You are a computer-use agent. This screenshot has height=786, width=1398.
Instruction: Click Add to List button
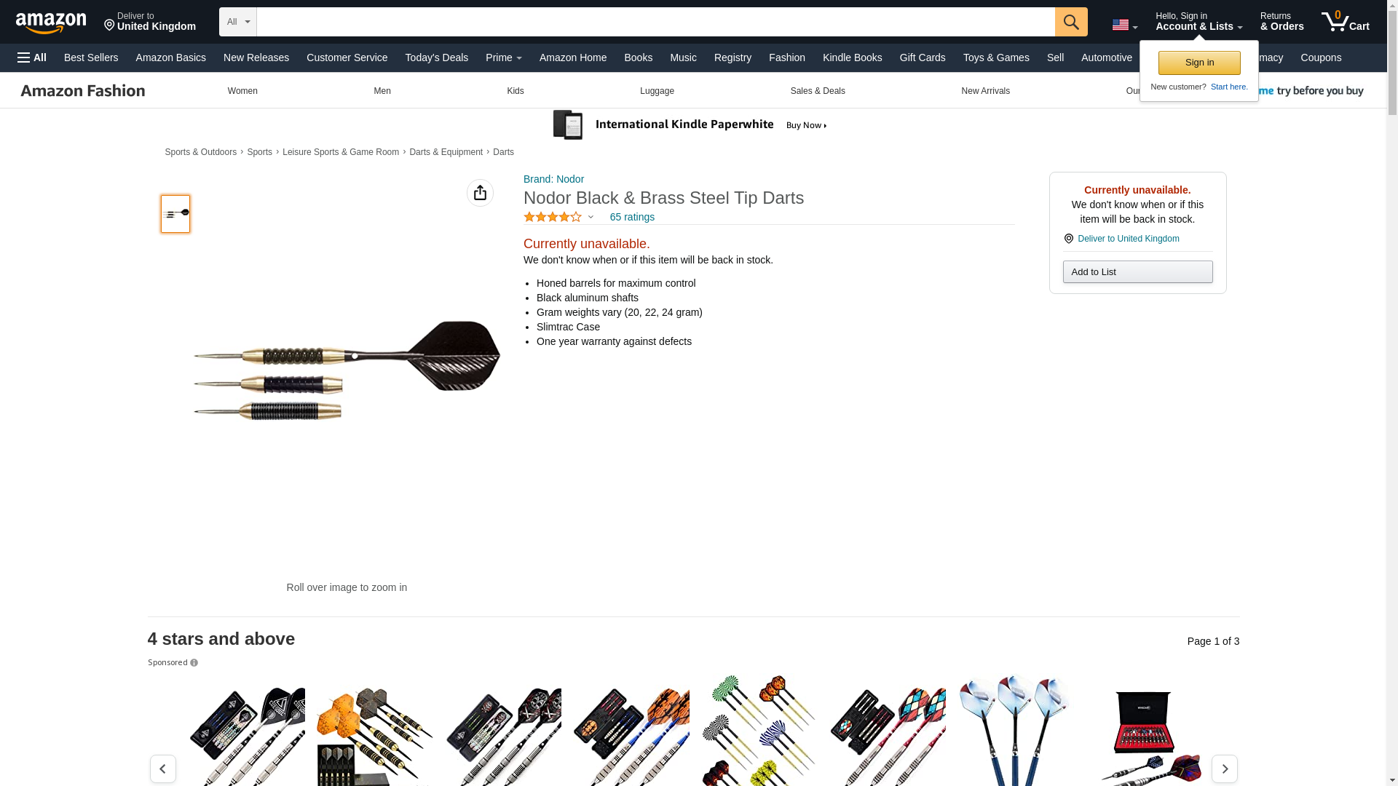(1137, 272)
